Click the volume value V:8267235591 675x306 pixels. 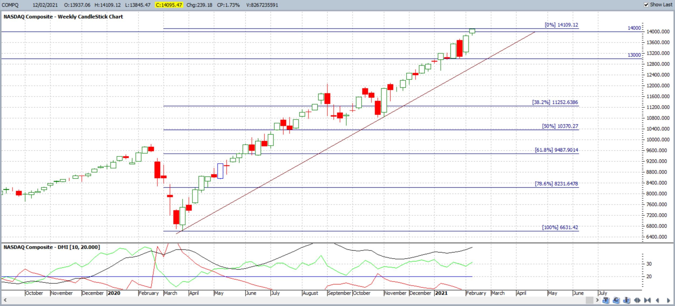[x=262, y=5]
